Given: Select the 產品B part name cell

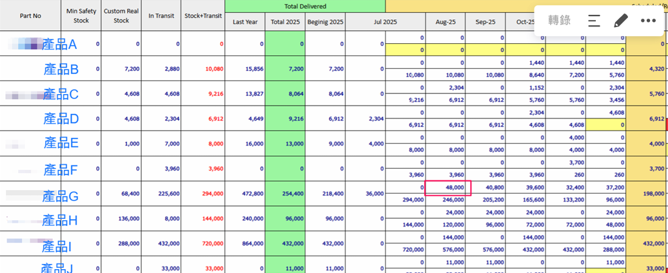Looking at the screenshot, I should click(61, 69).
